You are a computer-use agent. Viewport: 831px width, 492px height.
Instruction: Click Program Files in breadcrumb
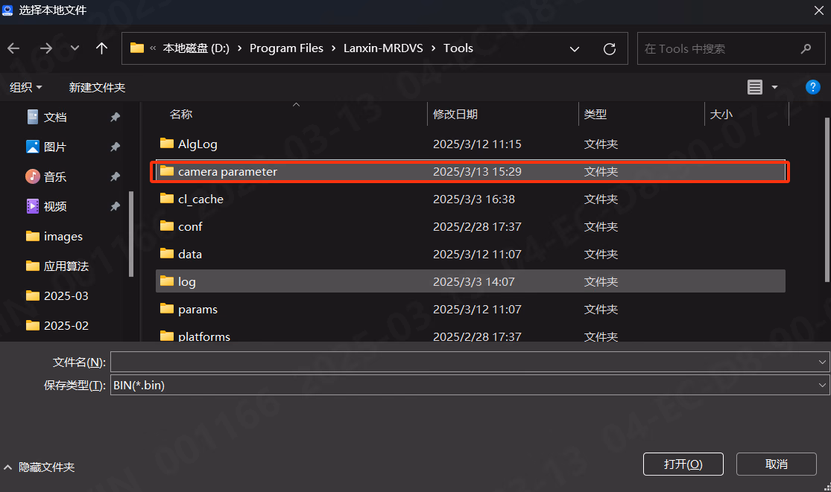(286, 48)
